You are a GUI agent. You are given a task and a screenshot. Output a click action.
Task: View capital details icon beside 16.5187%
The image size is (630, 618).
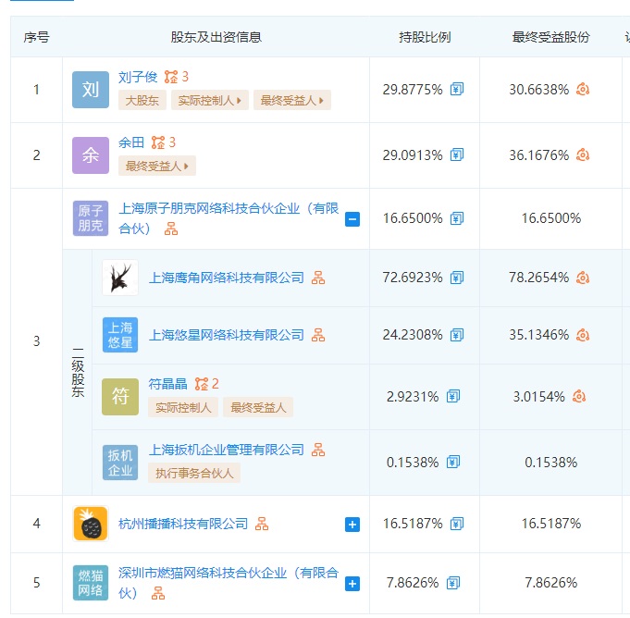[457, 524]
